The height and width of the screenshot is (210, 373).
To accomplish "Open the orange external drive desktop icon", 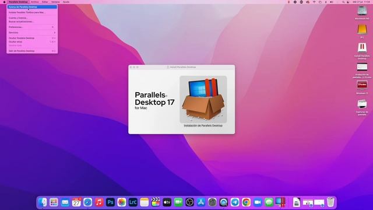I will 362,30.
